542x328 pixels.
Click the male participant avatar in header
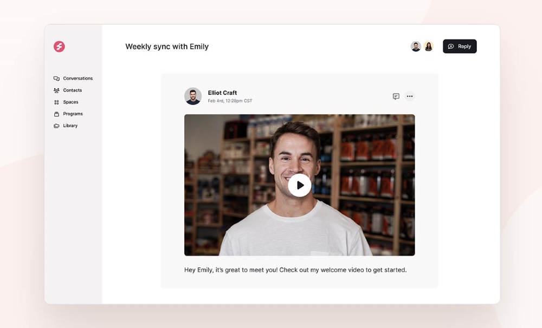point(416,46)
